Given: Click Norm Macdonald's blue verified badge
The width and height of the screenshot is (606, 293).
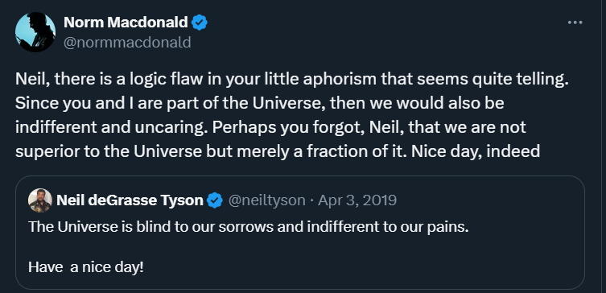Looking at the screenshot, I should coord(200,23).
